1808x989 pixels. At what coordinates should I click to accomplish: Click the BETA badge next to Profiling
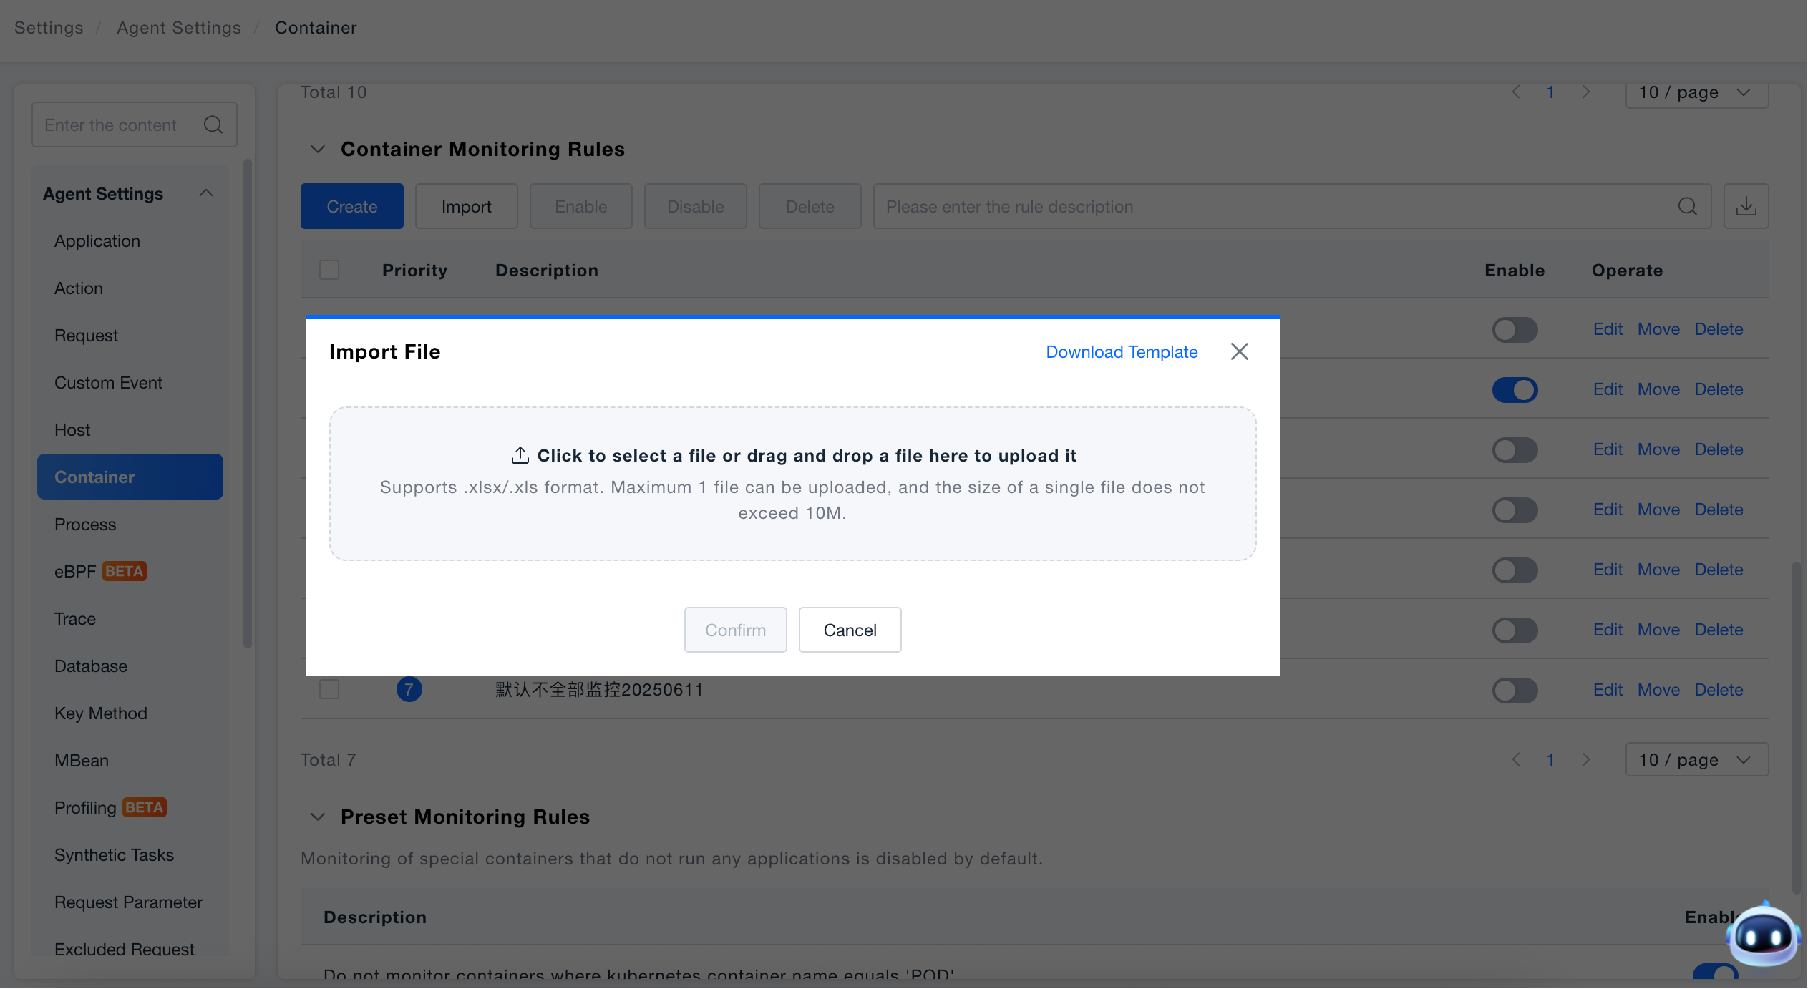tap(145, 807)
